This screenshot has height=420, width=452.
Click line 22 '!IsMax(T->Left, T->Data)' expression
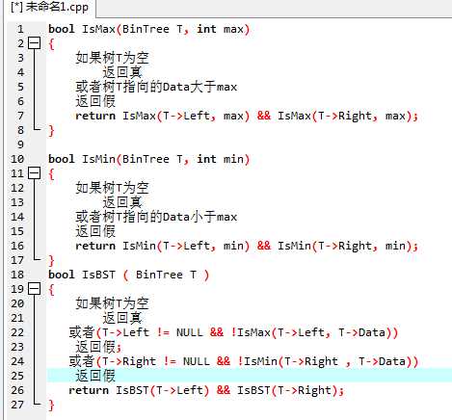pos(311,332)
